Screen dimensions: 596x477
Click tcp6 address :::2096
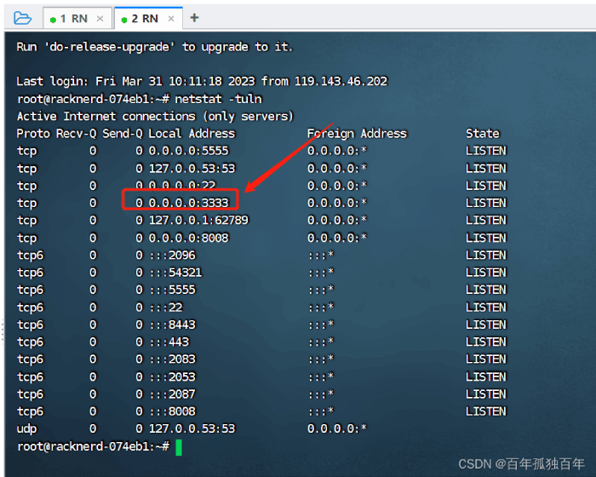pyautogui.click(x=172, y=255)
